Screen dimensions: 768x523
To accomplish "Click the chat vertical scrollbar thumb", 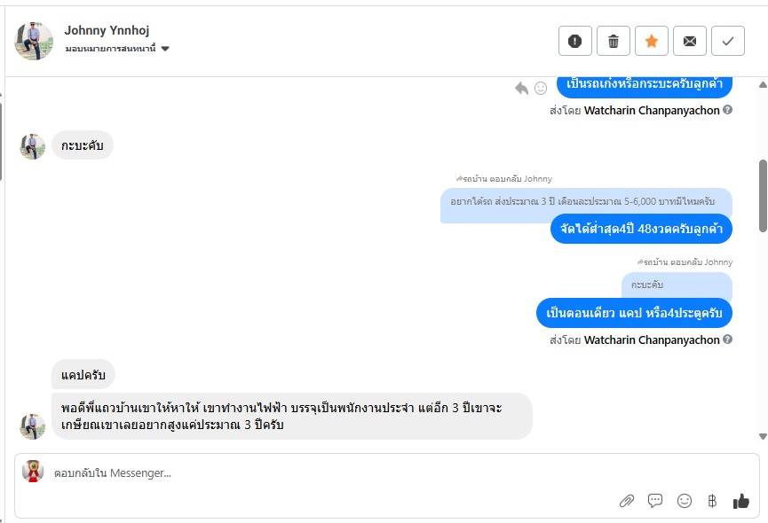I will click(x=763, y=195).
